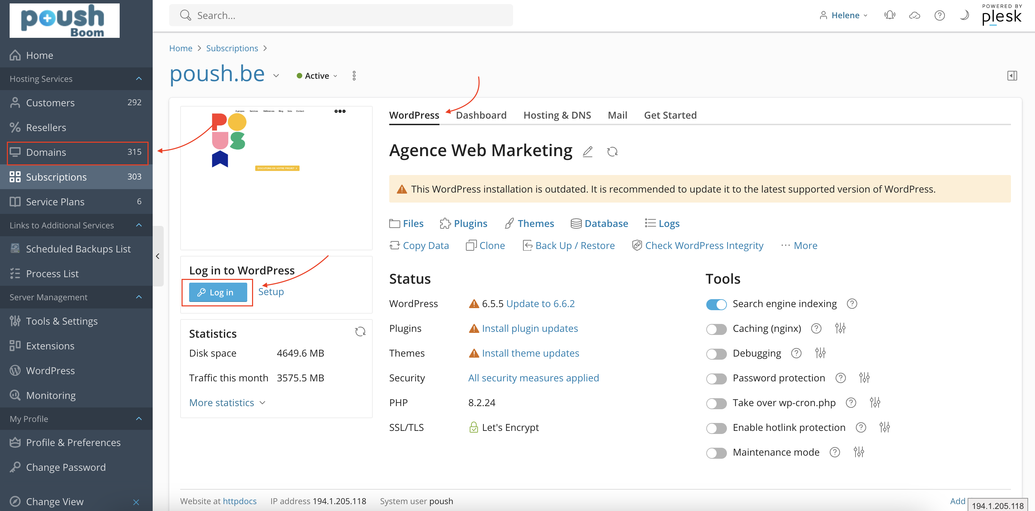Open notifications bell icon in header

point(890,15)
